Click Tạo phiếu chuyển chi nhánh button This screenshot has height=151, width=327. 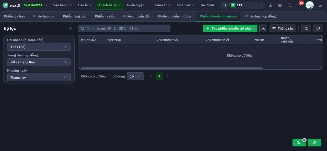pyautogui.click(x=230, y=28)
